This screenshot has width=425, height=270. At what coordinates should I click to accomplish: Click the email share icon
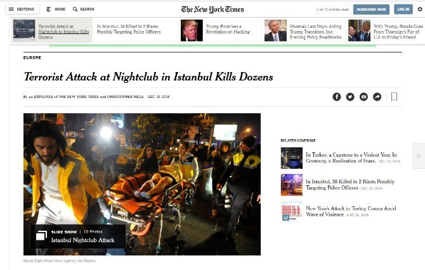pyautogui.click(x=363, y=97)
